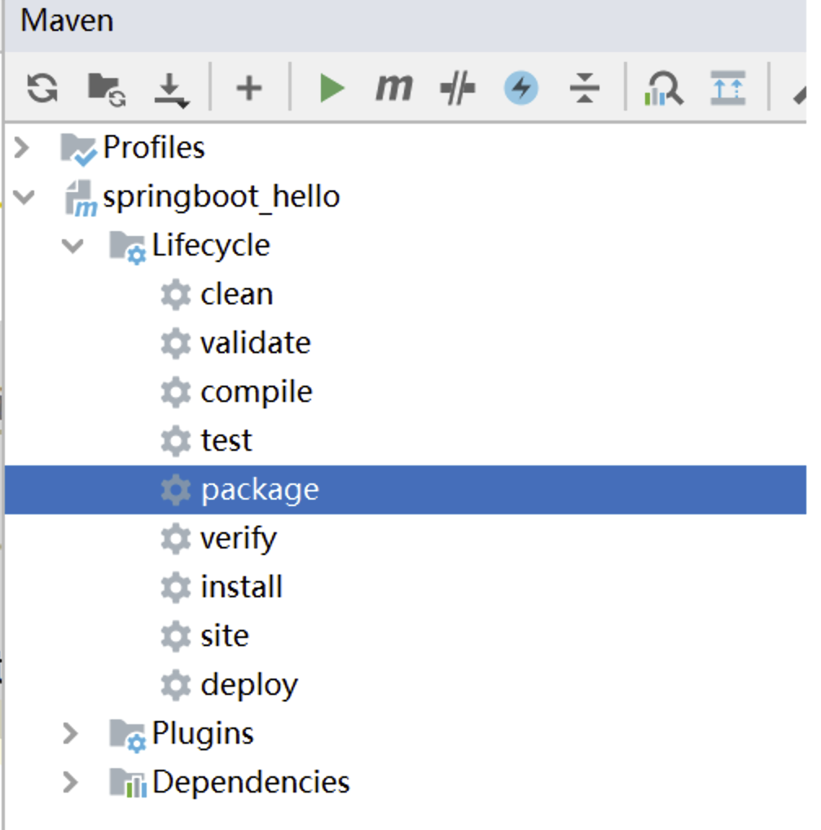
Task: Select the clean lifecycle goal
Action: pos(236,295)
